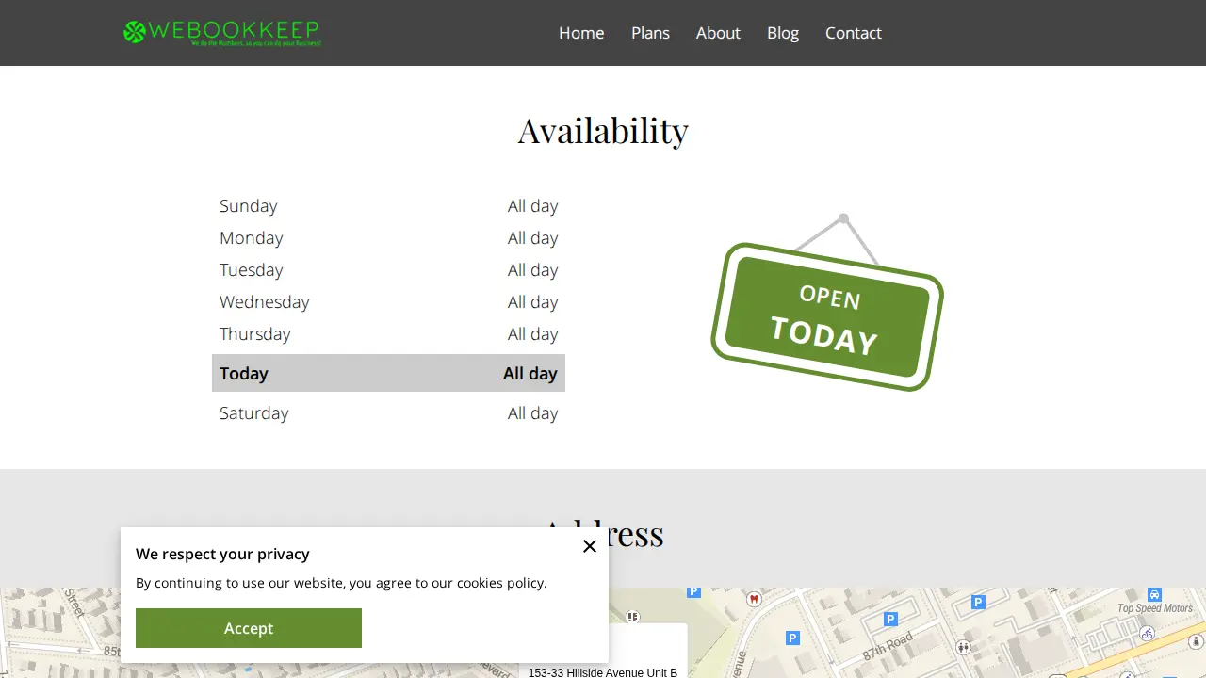Click the 153-33 Hillside Avenue address label

pos(603,672)
